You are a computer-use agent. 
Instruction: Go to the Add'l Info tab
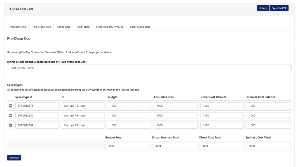coord(83,27)
